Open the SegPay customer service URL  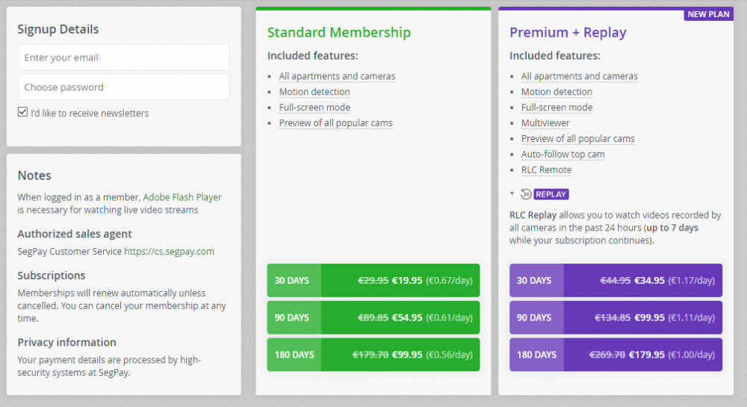click(170, 252)
